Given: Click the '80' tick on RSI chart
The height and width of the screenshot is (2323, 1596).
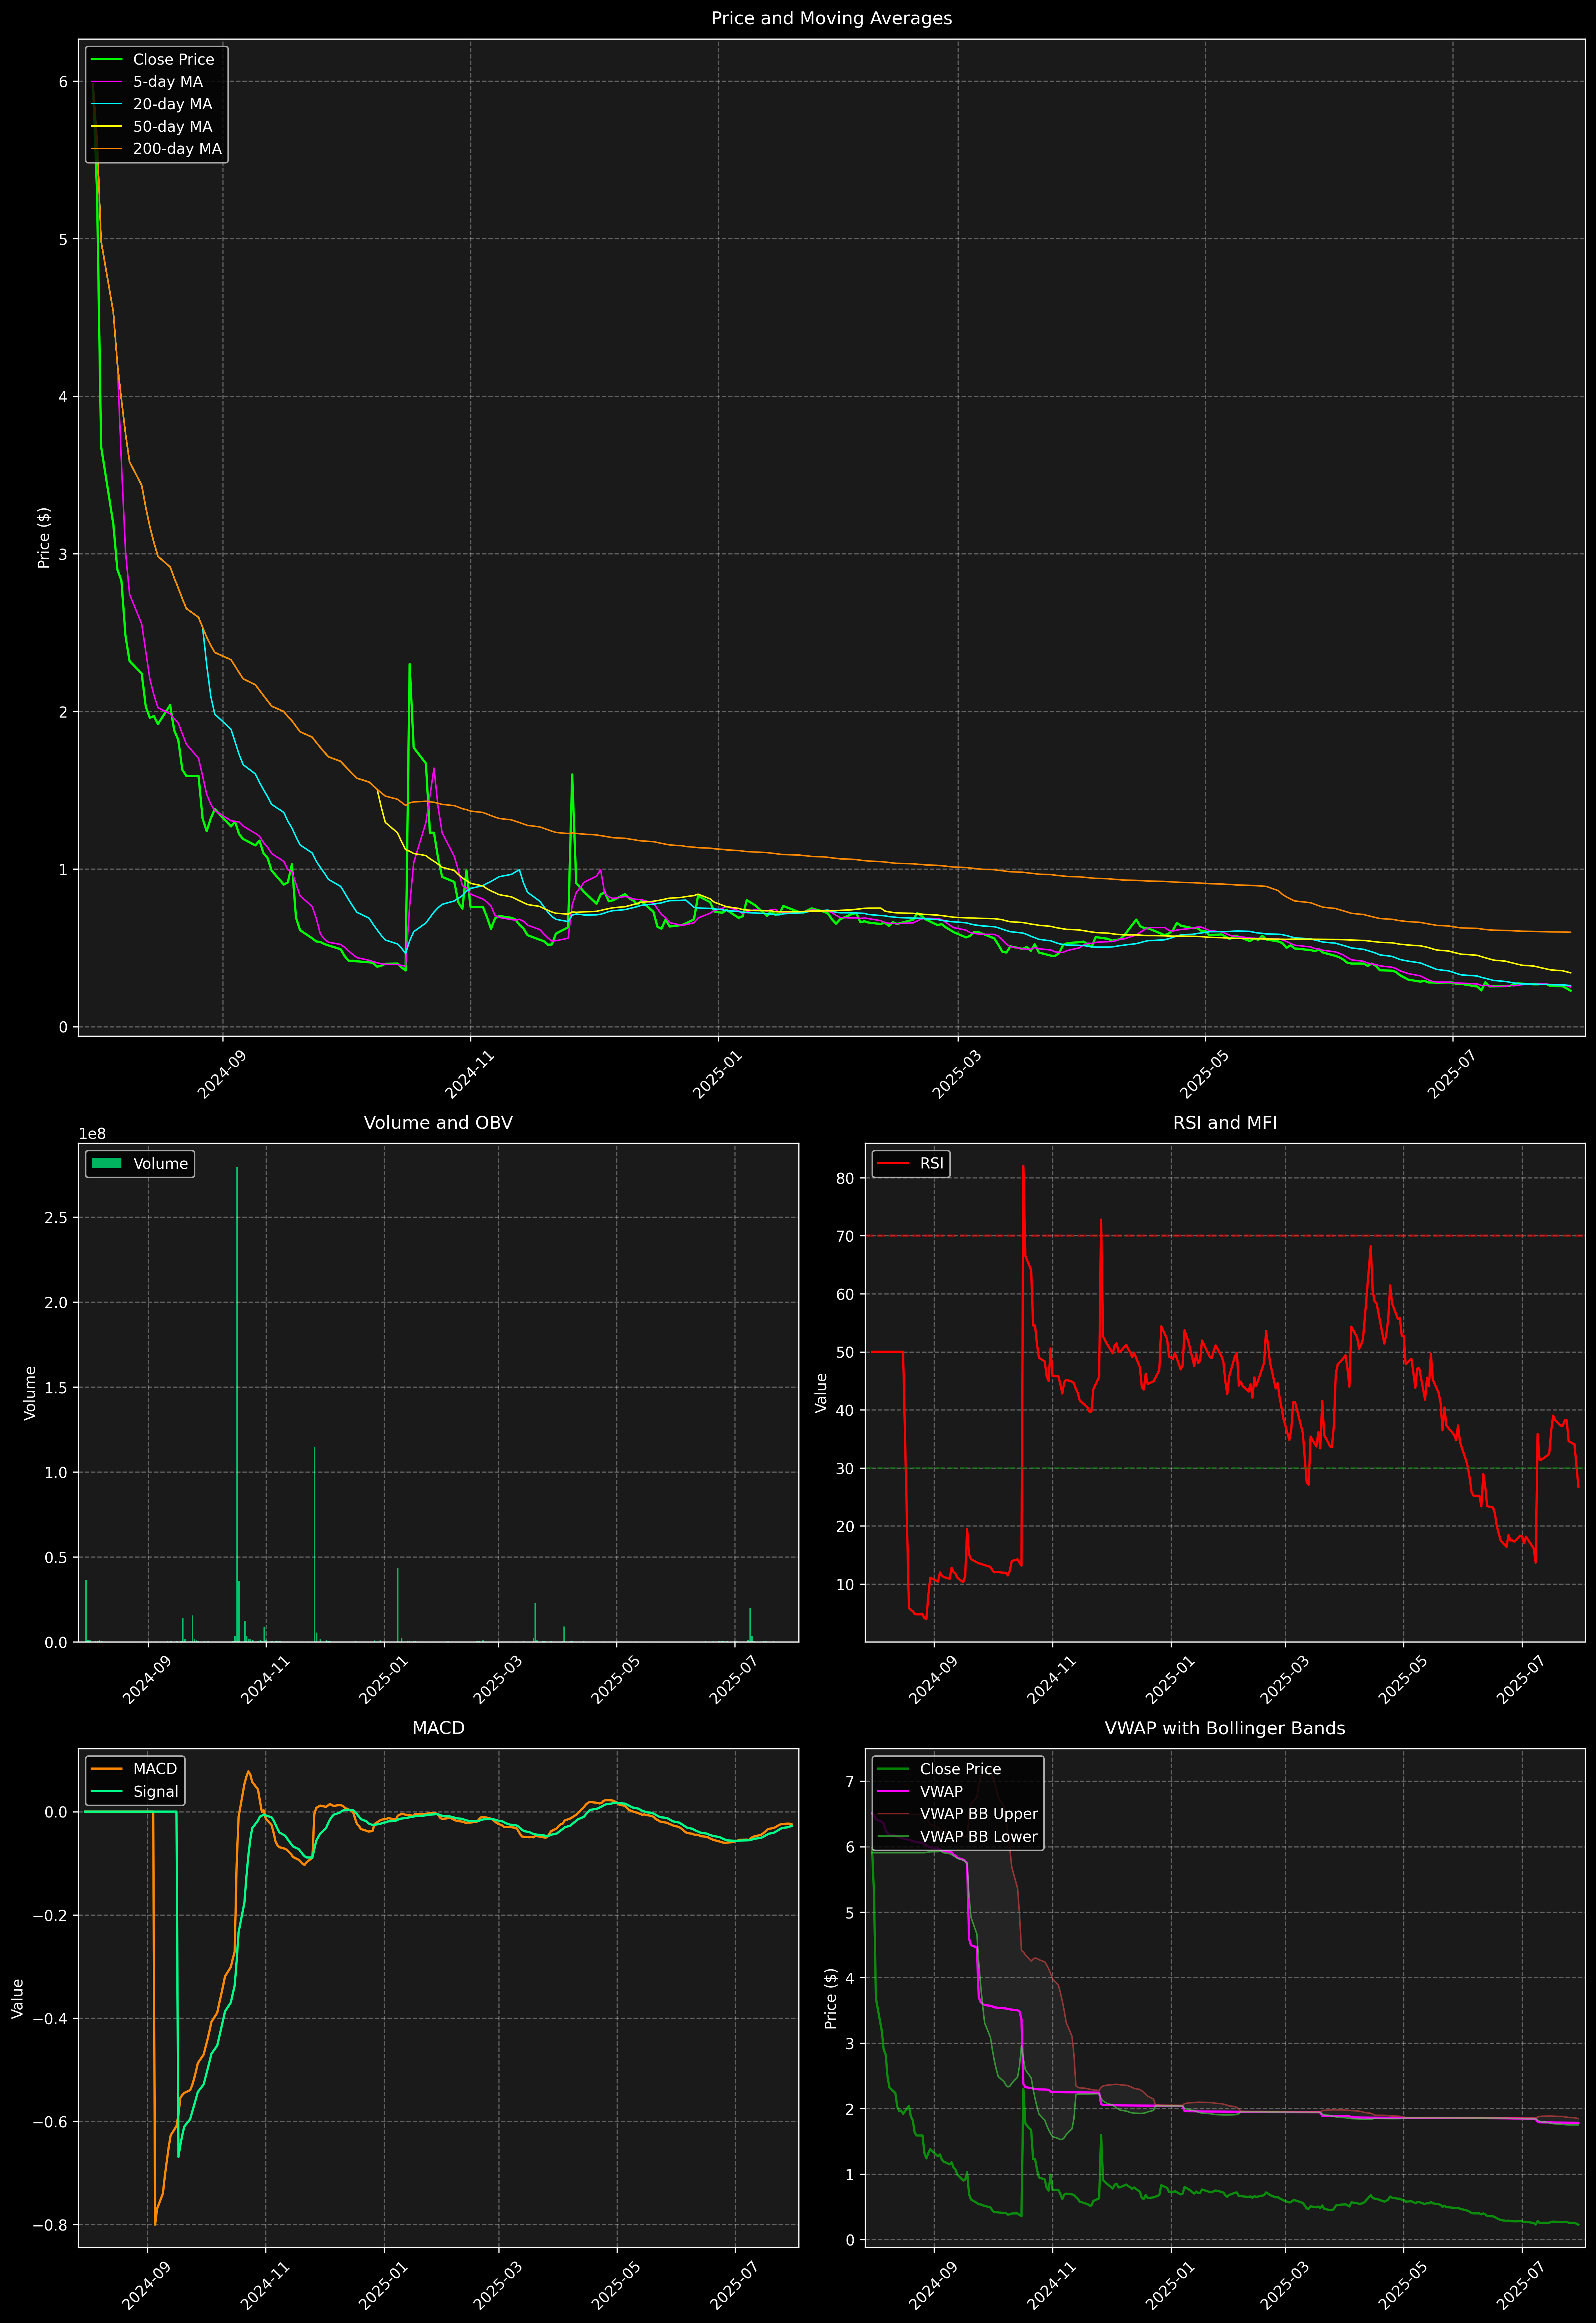Looking at the screenshot, I should point(845,1178).
